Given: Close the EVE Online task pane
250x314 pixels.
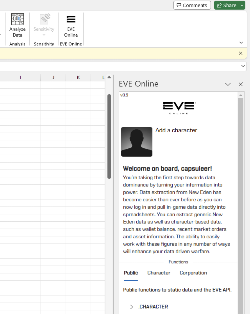Looking at the screenshot, I should 241,84.
